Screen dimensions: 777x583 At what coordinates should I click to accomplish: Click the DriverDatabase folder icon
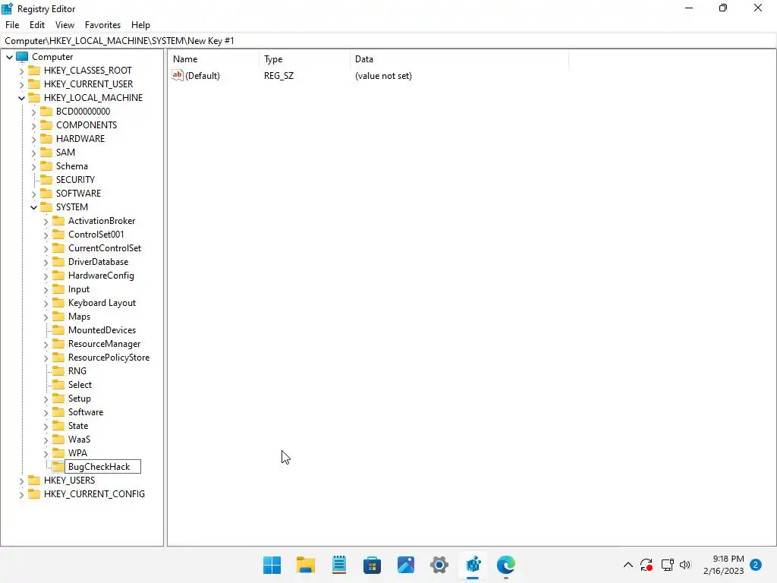point(58,262)
